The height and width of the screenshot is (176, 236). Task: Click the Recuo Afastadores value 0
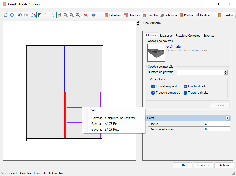coord(217,129)
